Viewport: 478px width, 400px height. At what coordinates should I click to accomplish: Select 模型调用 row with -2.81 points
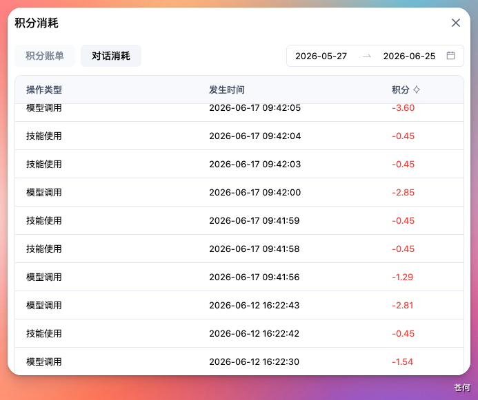click(239, 305)
